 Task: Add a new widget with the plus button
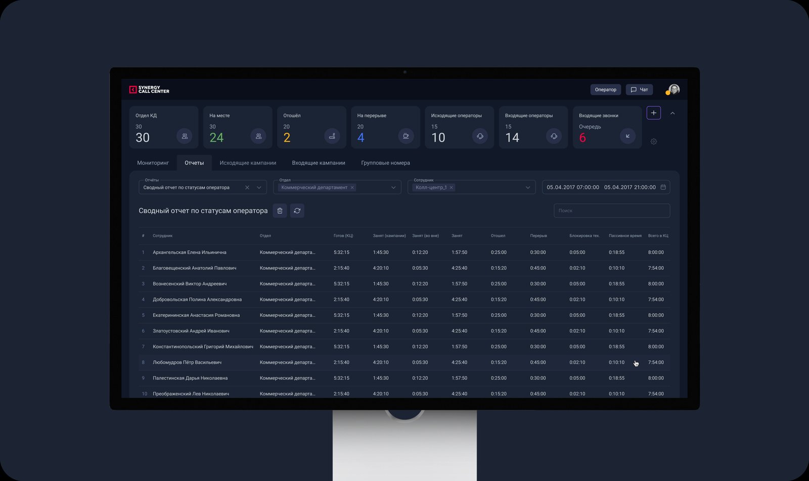coord(654,113)
